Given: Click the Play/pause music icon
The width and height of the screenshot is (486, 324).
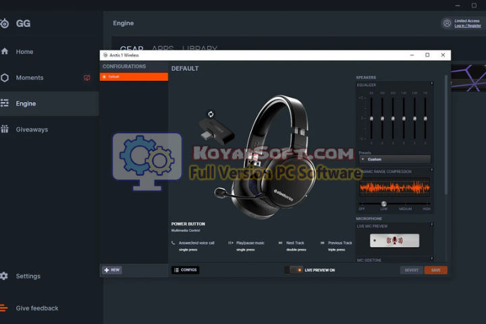Looking at the screenshot, I should pos(231,243).
